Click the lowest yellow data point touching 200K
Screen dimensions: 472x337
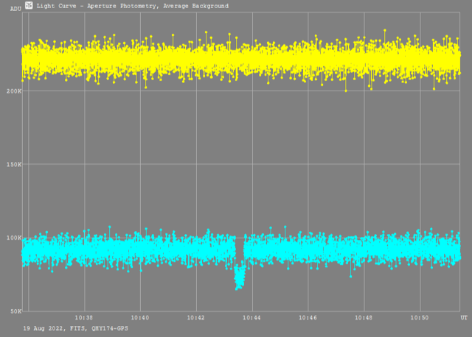(346, 91)
